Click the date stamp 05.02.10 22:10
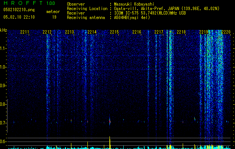Screen dimensions: 235x149 point(19,17)
